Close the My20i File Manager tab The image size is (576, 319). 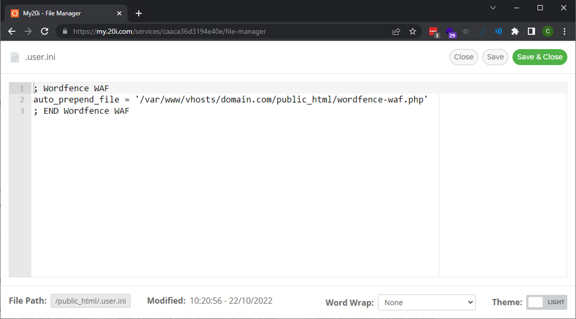120,13
